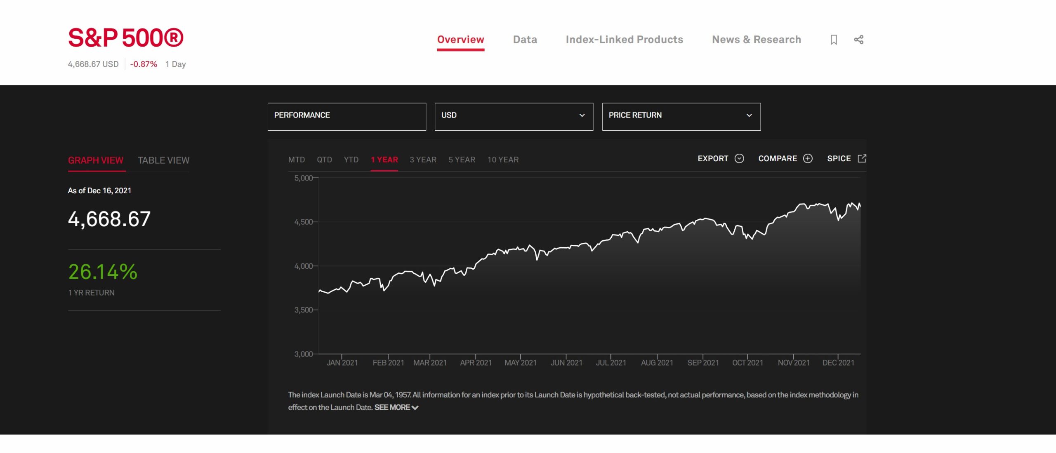Click the COMPARE button label
The width and height of the screenshot is (1056, 453).
[x=778, y=159]
